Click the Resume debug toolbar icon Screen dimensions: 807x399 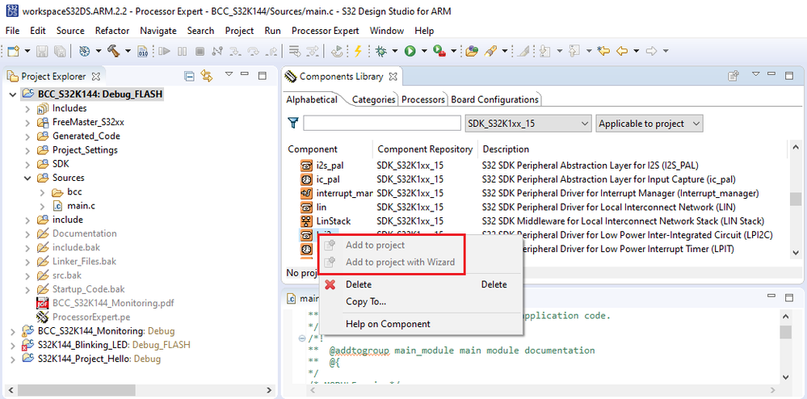click(x=165, y=50)
